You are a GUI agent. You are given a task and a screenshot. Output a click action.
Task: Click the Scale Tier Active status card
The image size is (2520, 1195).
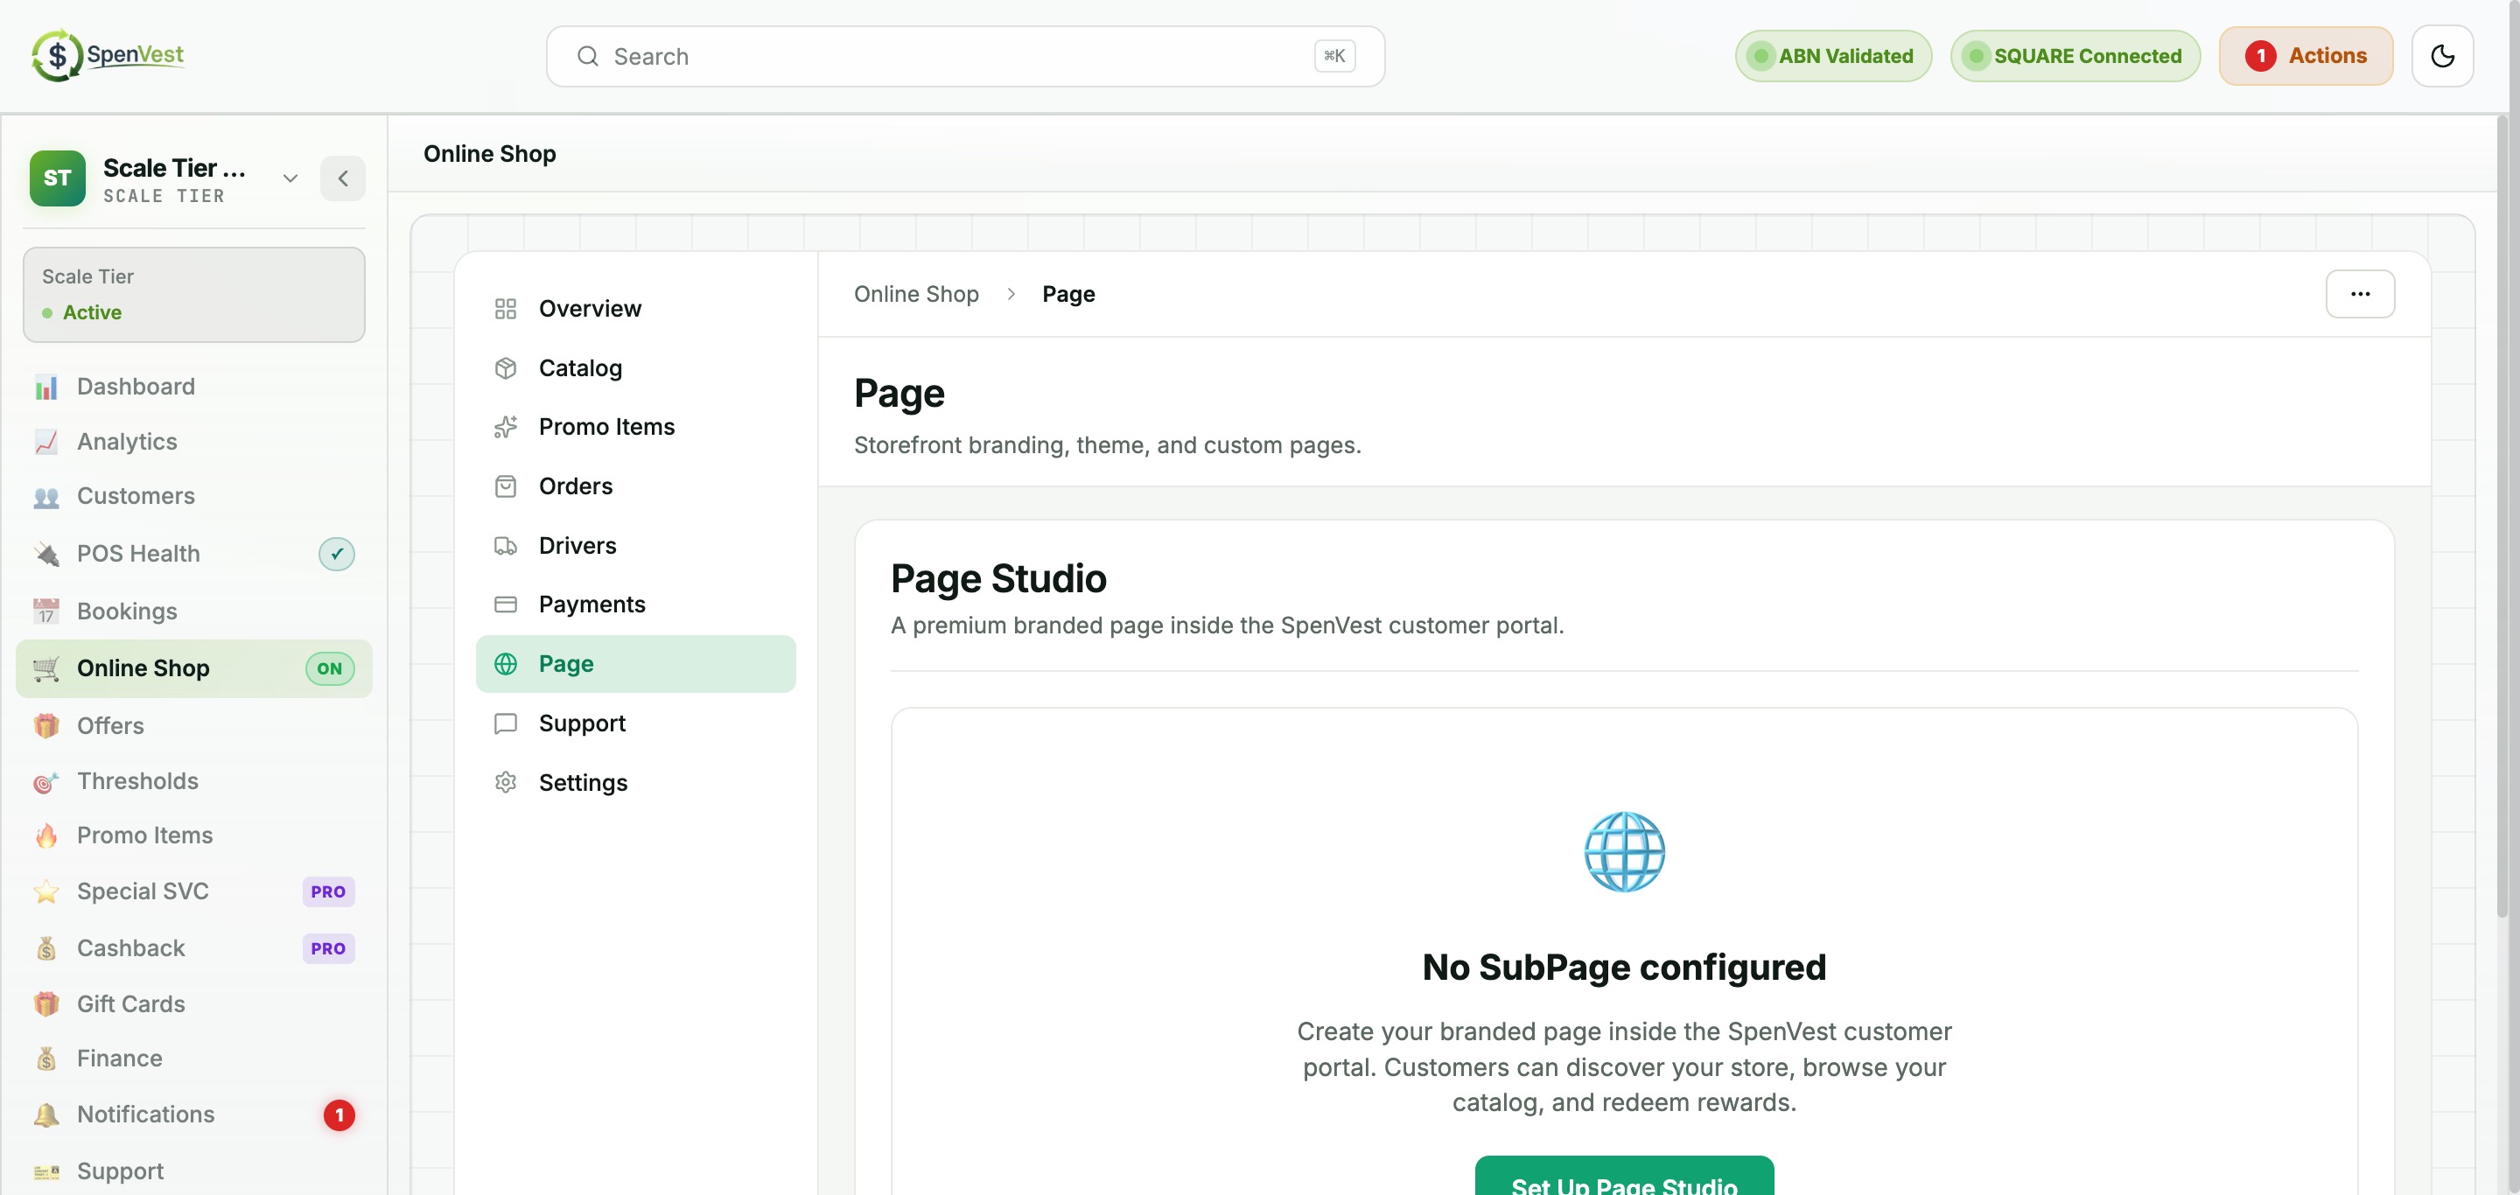click(193, 296)
